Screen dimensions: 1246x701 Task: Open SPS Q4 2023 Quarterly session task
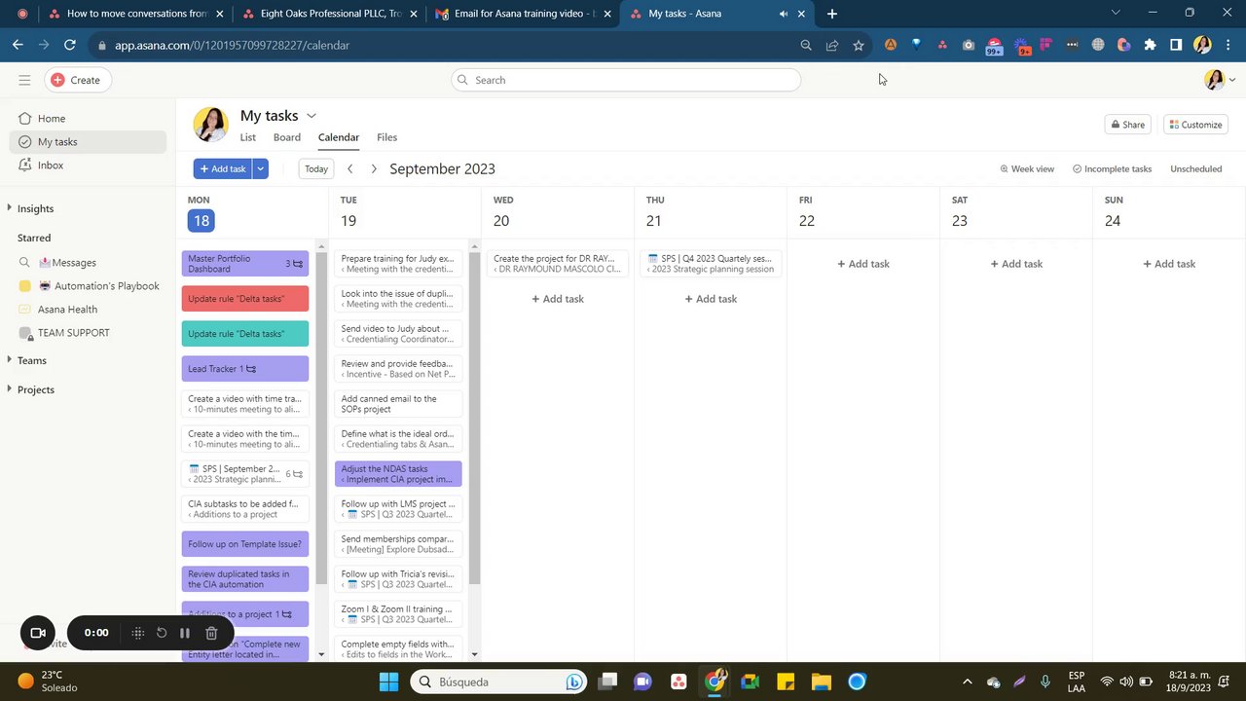pyautogui.click(x=711, y=264)
